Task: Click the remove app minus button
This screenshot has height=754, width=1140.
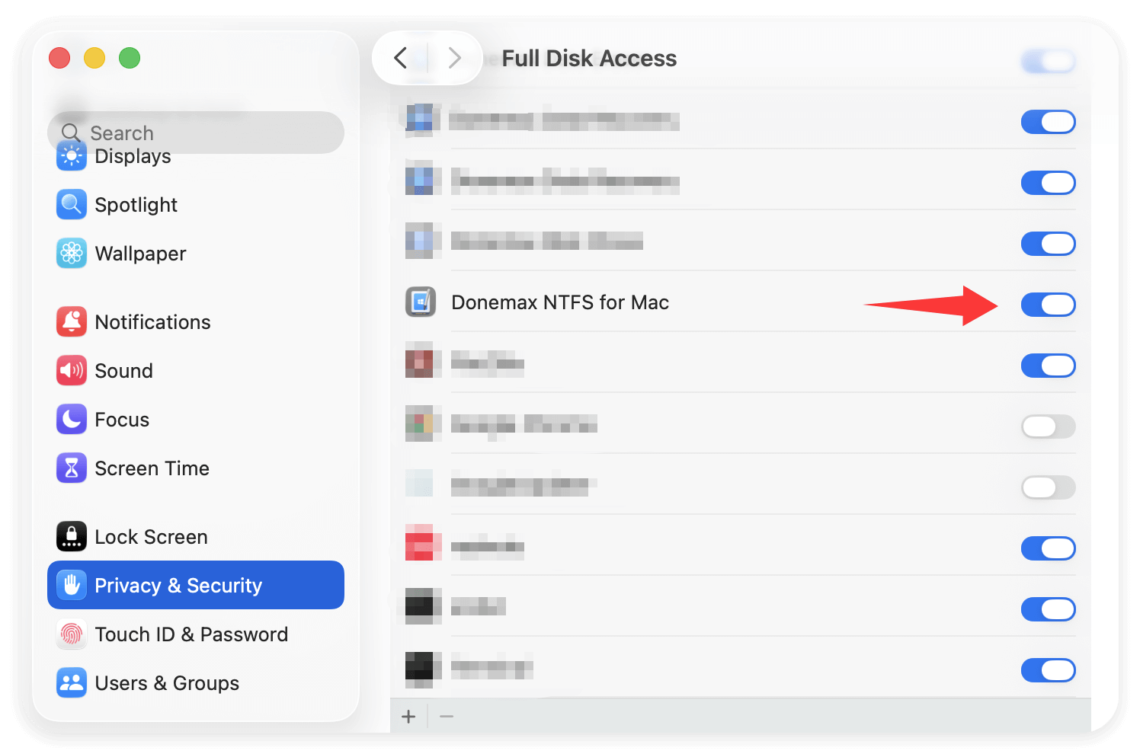Action: [446, 716]
